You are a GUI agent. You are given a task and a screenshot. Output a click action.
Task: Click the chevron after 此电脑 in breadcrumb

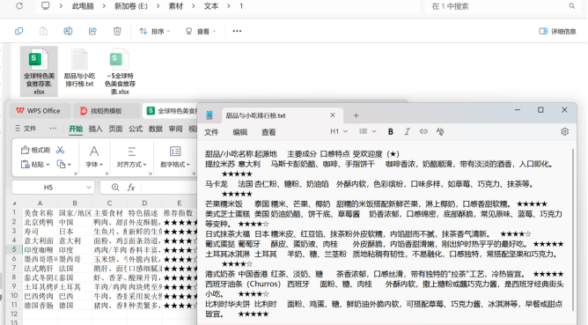coord(104,6)
